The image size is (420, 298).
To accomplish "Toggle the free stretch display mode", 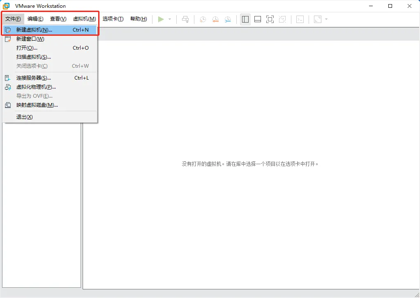I will click(318, 19).
